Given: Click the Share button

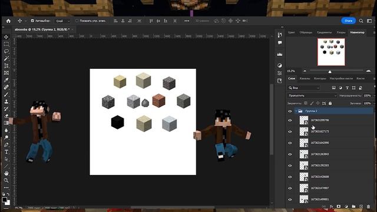Looking at the screenshot, I should click(348, 21).
